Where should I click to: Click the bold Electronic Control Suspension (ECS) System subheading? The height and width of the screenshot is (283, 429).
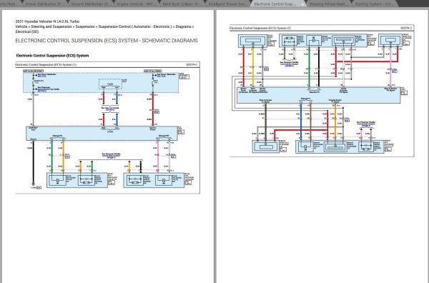tap(52, 56)
